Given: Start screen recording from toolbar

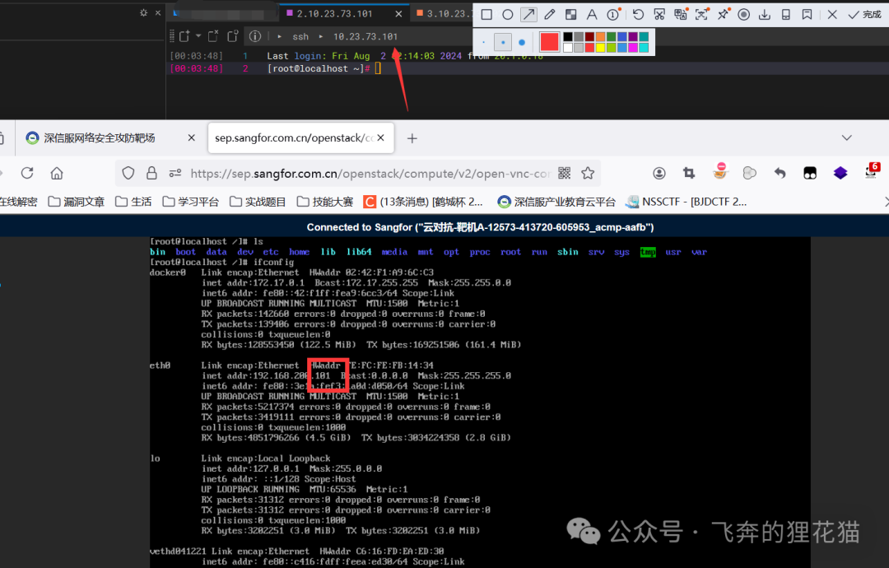Looking at the screenshot, I should click(x=744, y=15).
